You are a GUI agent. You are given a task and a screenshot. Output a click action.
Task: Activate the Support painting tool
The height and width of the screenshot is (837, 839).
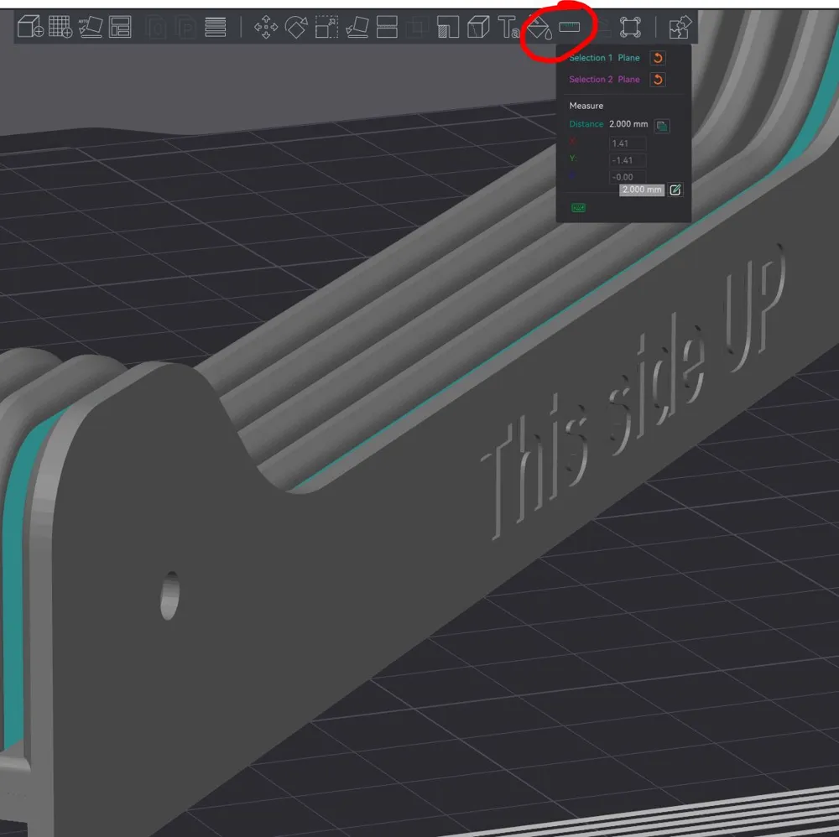(x=448, y=27)
